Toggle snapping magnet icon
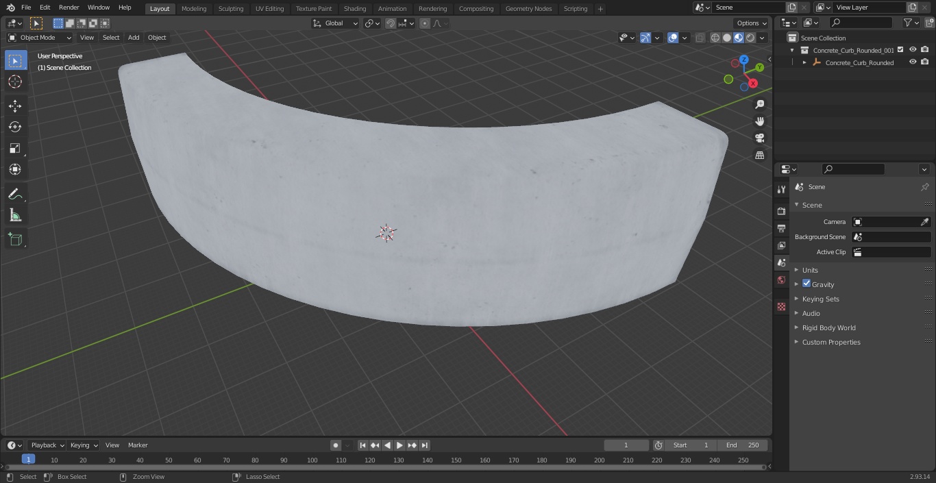The image size is (936, 483). tap(391, 23)
